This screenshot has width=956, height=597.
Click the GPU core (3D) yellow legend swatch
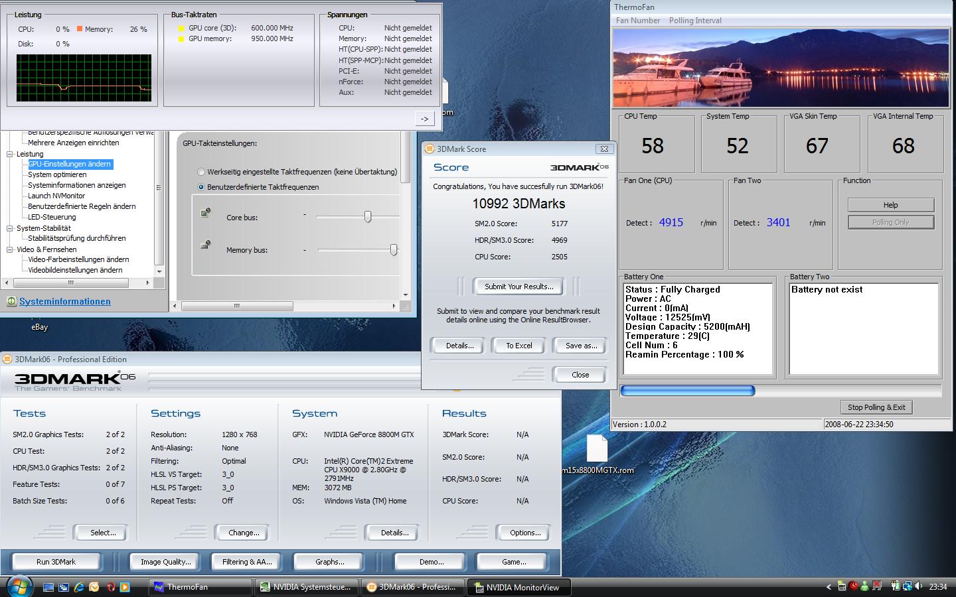tap(181, 29)
